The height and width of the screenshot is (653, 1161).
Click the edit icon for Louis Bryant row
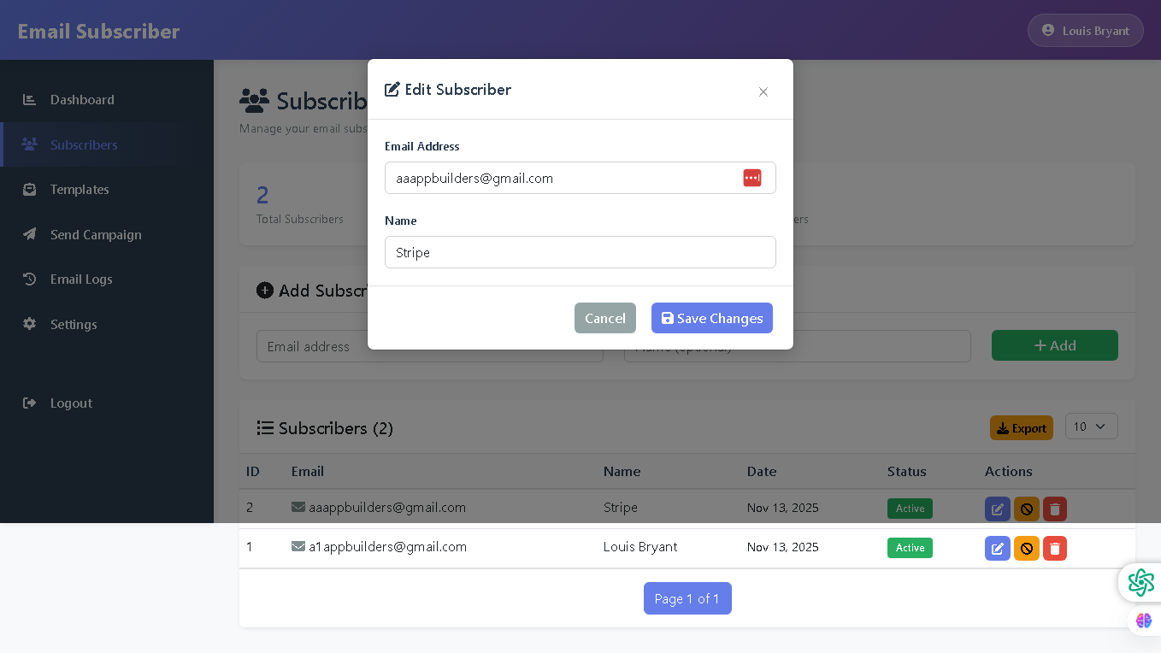[x=997, y=548]
